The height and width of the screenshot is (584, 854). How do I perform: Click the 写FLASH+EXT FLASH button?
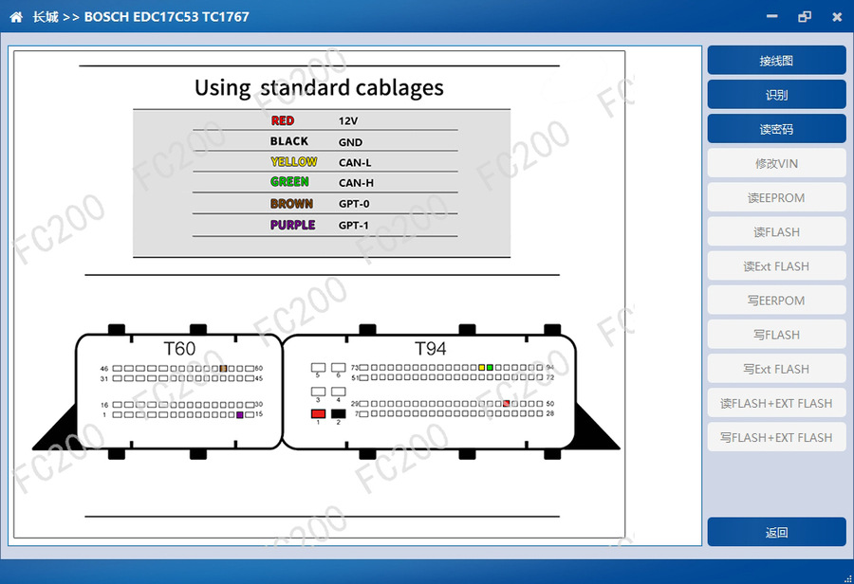tap(776, 438)
